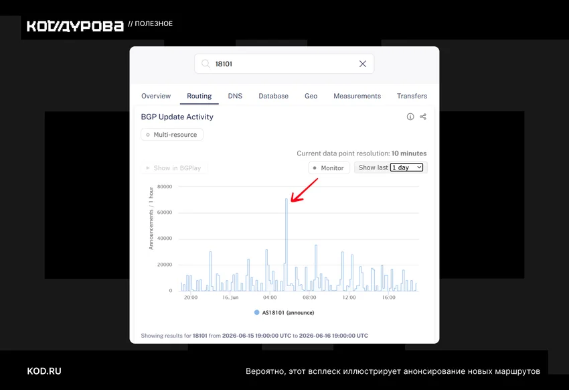Image resolution: width=569 pixels, height=390 pixels.
Task: Open the Transfers tab
Action: tap(412, 96)
